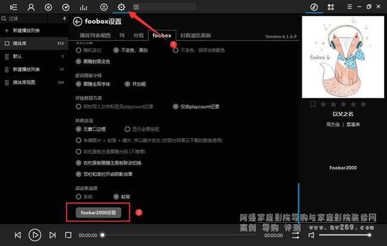This screenshot has height=246, width=387.
Task: Click the back arrow beside foobox设置
Action: click(x=77, y=22)
